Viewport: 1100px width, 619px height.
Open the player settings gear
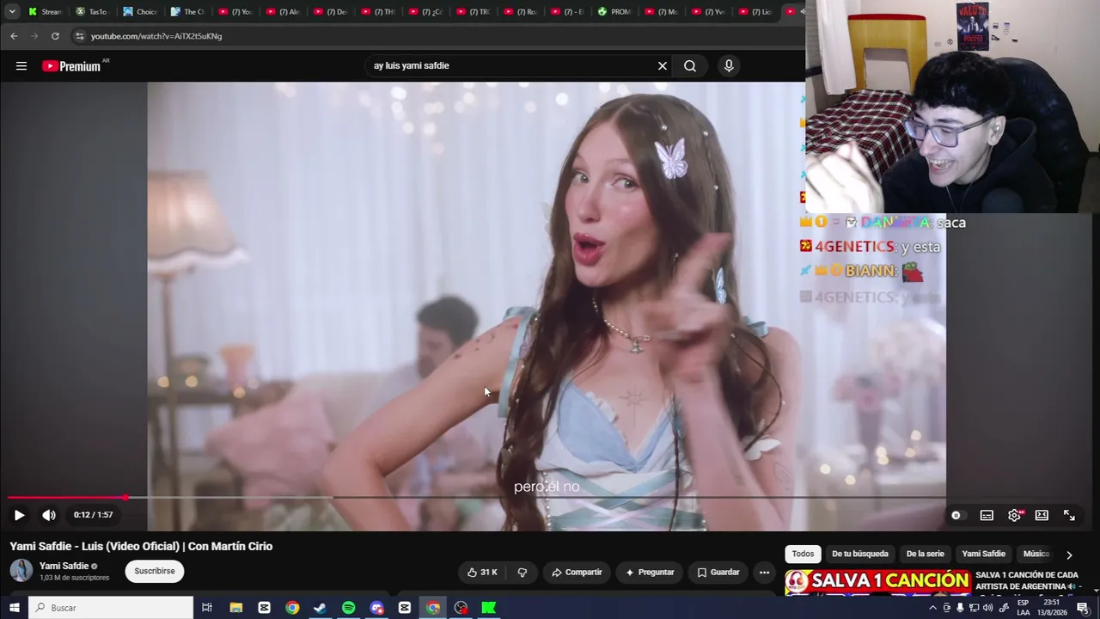point(1015,515)
